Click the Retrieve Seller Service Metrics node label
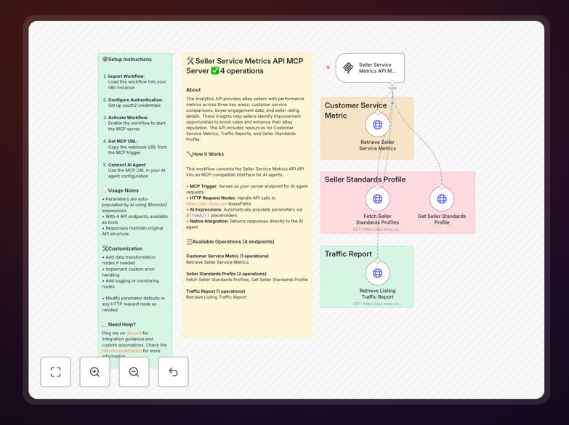 click(x=377, y=145)
